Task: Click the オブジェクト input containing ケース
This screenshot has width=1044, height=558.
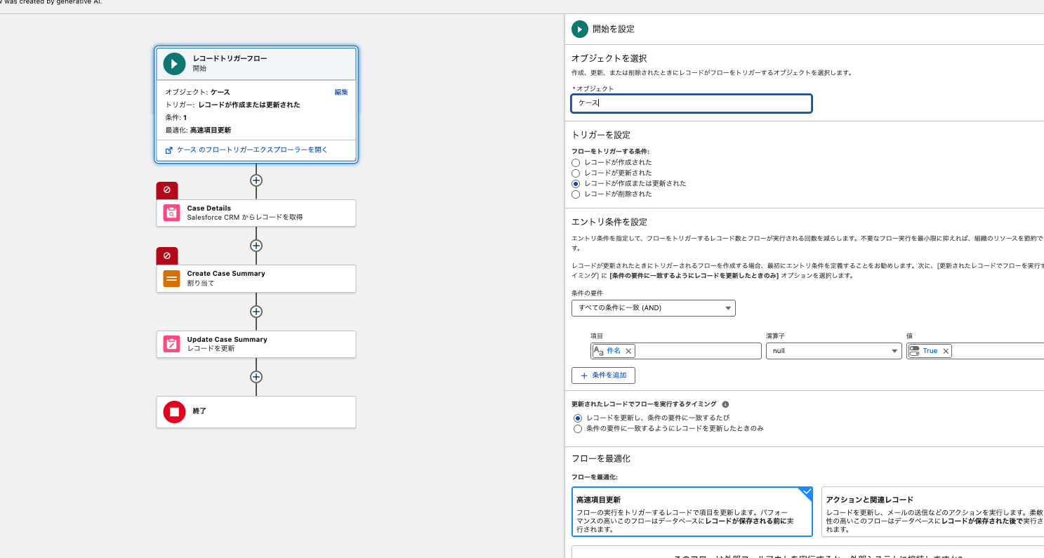Action: (x=692, y=103)
